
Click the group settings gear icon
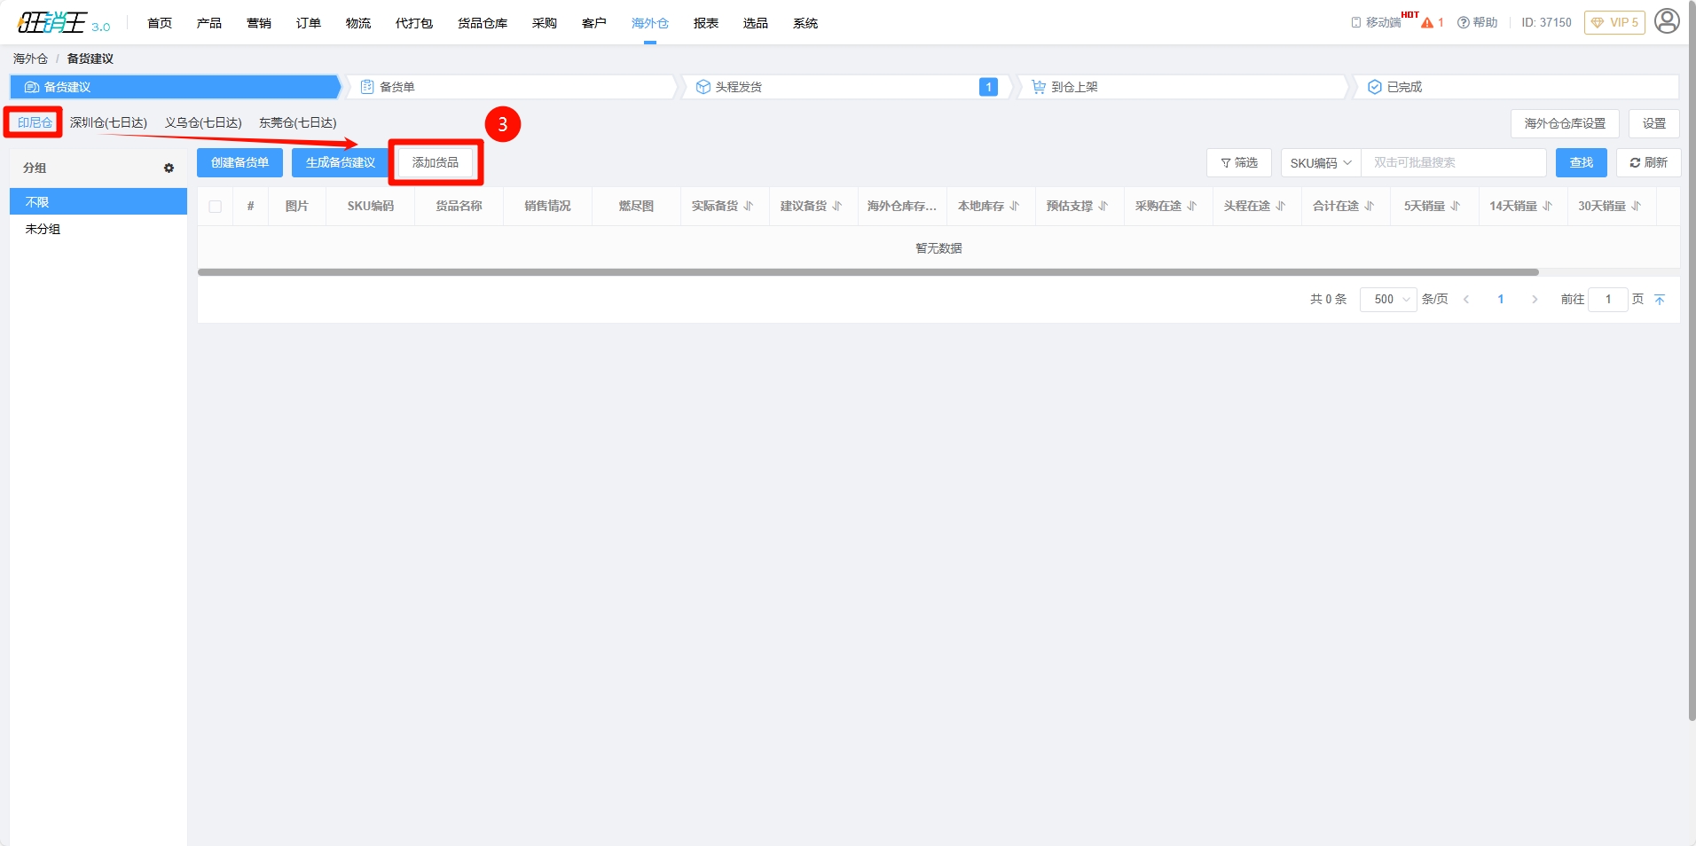(169, 168)
